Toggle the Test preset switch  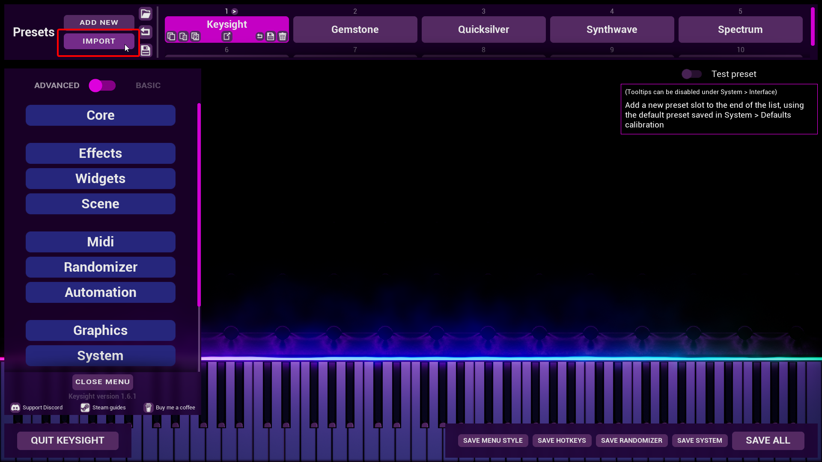click(x=691, y=74)
